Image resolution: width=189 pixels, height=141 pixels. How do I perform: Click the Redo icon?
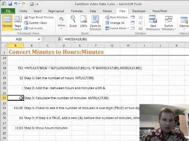(x=24, y=4)
